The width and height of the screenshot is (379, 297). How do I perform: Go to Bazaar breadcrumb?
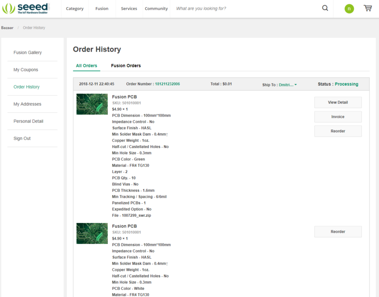pyautogui.click(x=7, y=28)
